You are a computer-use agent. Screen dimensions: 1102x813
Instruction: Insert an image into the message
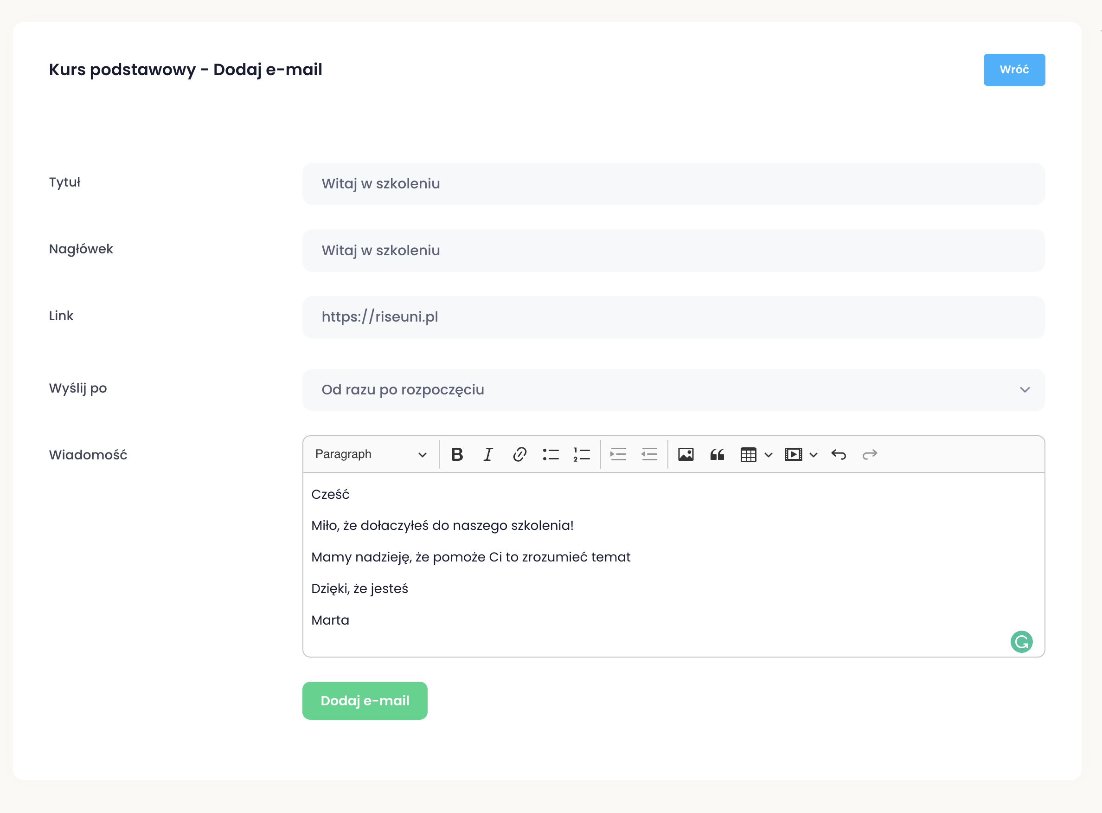(686, 454)
